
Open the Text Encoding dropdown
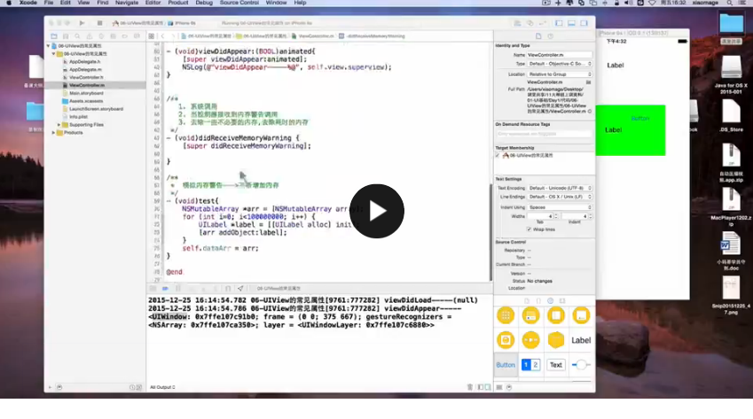tap(560, 188)
